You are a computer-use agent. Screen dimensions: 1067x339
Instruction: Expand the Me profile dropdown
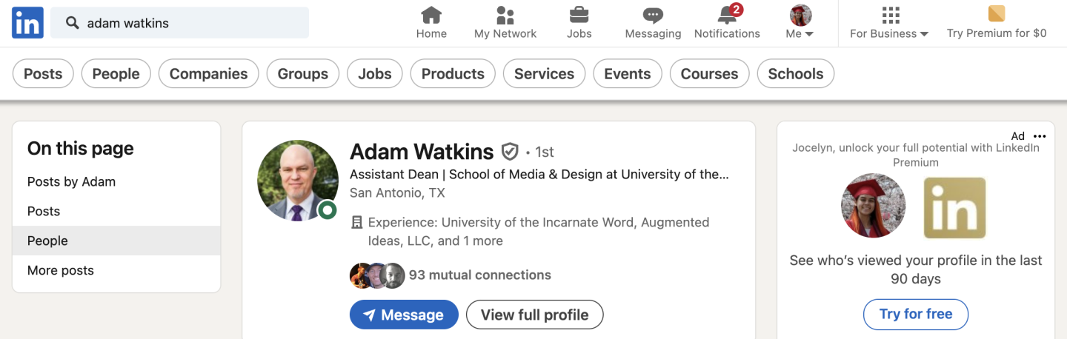click(800, 23)
